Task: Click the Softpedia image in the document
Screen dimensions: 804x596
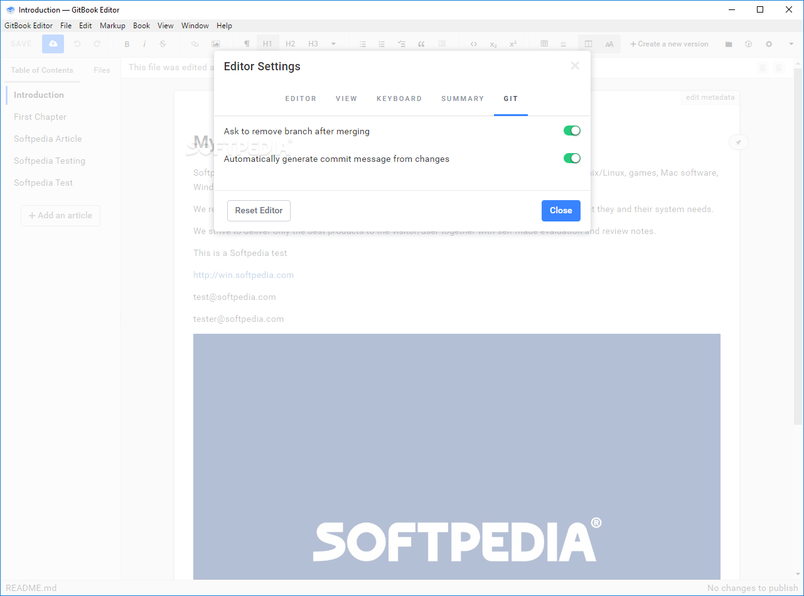Action: coord(457,457)
